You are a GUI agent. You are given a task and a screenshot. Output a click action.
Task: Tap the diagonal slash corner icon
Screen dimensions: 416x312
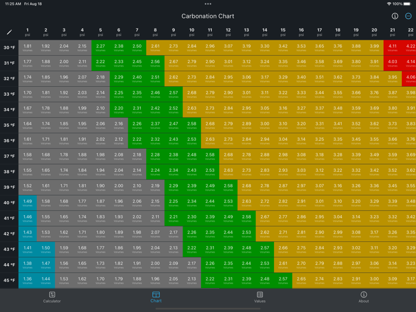click(x=10, y=32)
